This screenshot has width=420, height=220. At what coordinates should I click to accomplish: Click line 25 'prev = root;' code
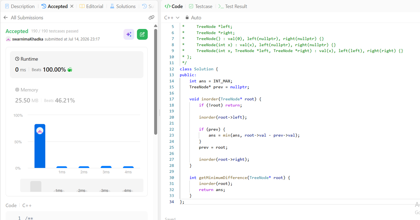(x=213, y=147)
